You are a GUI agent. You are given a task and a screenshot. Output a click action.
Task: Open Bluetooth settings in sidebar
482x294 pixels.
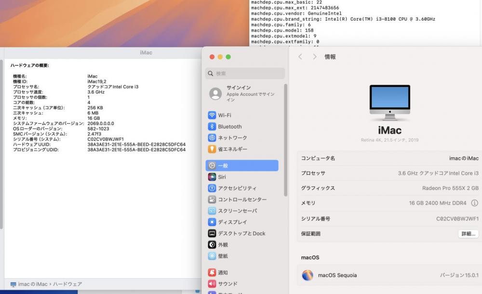229,127
